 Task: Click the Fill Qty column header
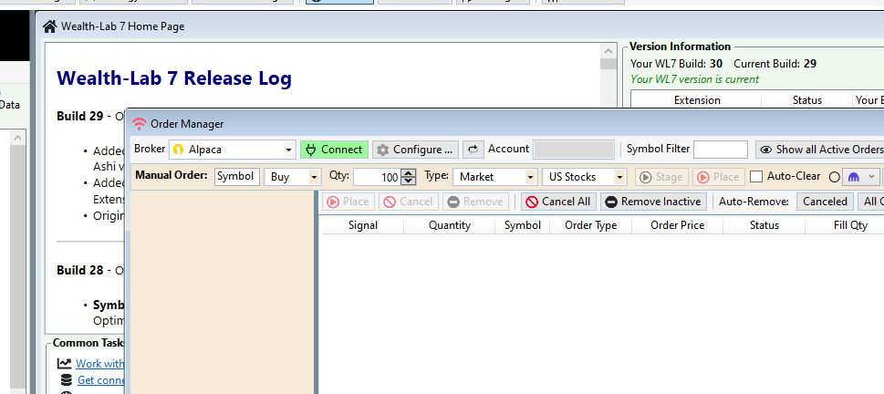[850, 225]
